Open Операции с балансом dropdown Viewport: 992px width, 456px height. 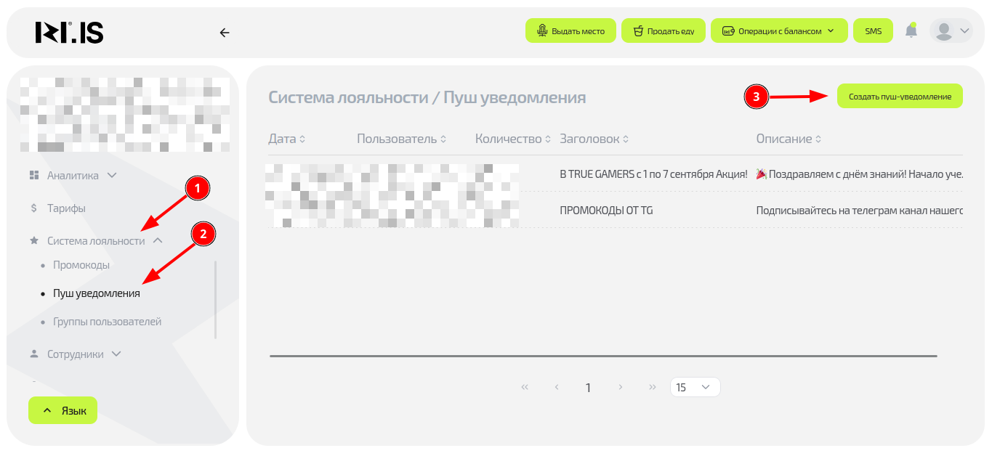[779, 31]
